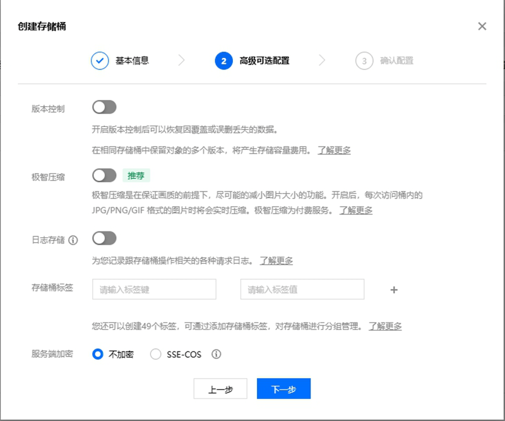Click the 基本信息 completed checkmark icon
Viewport: 505px width, 421px height.
(100, 61)
